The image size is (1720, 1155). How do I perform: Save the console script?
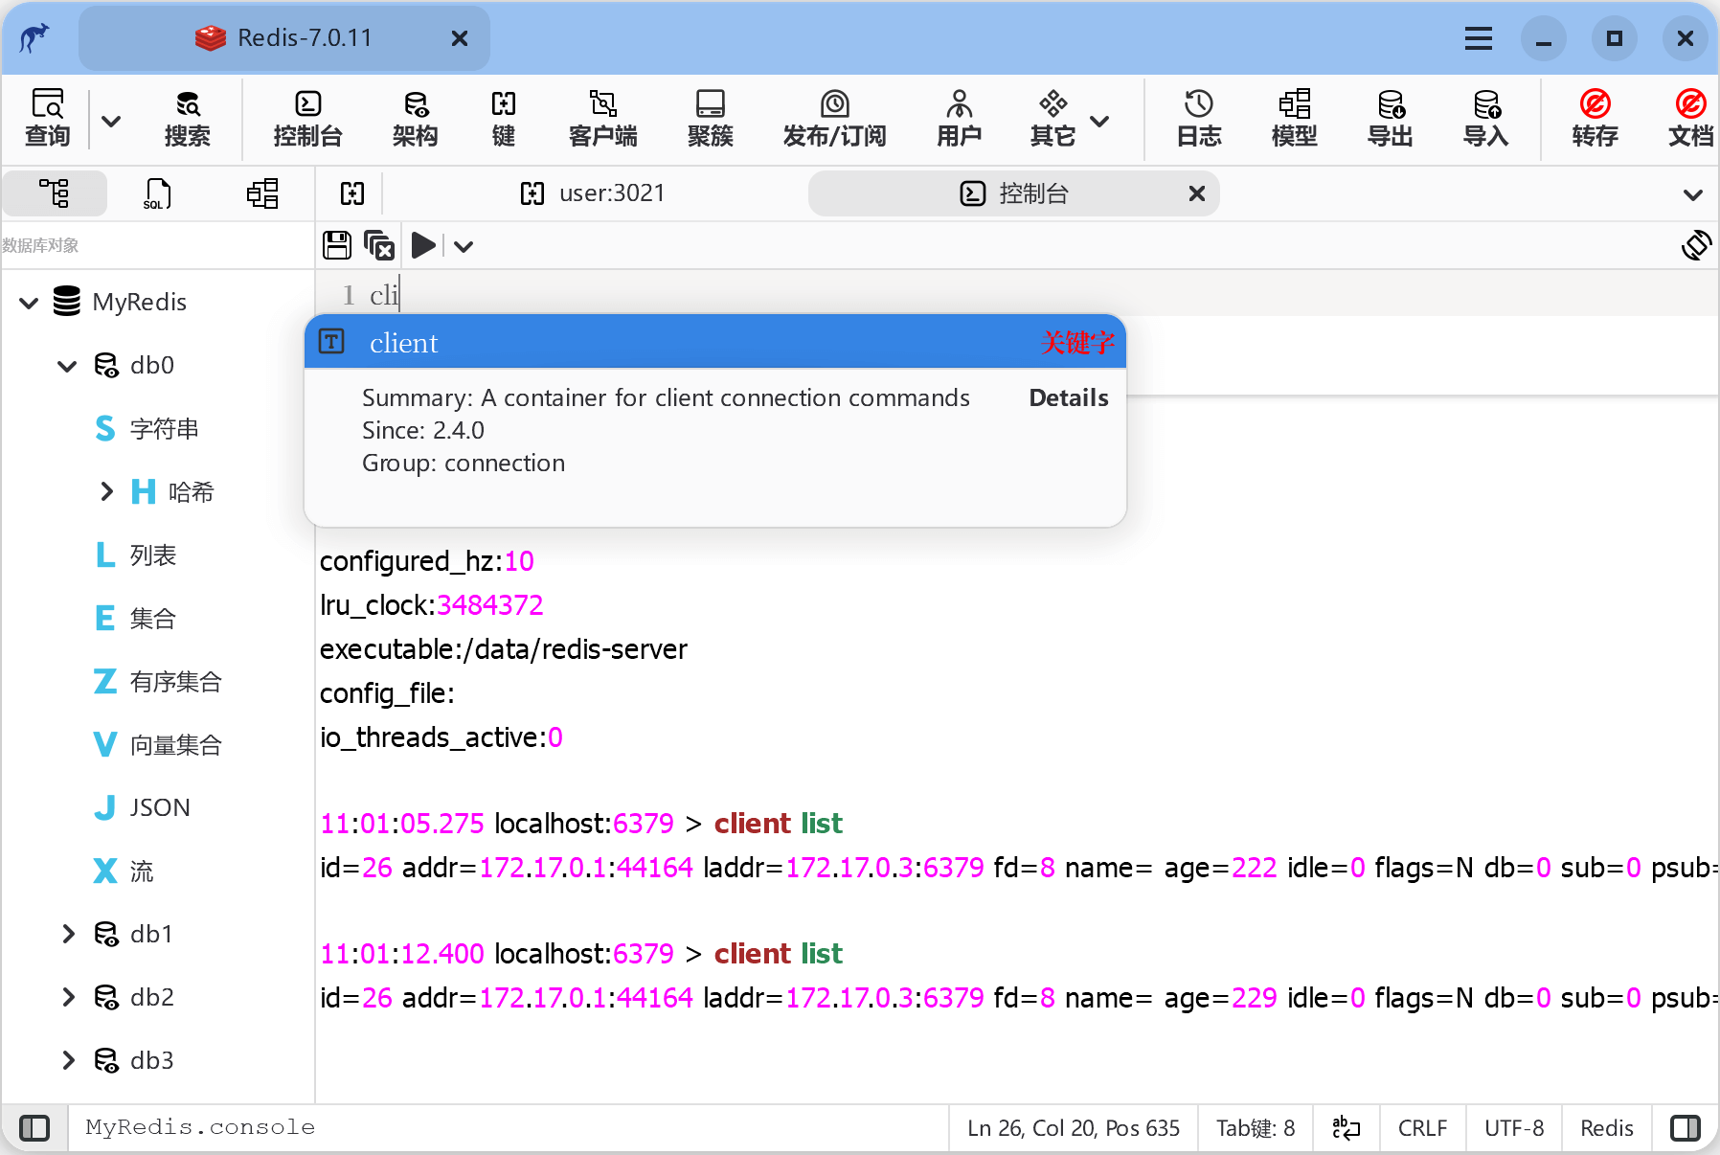coord(337,245)
